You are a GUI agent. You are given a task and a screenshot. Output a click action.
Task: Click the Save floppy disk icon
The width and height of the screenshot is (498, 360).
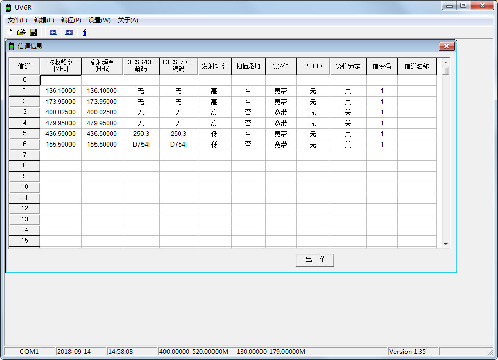coord(33,32)
